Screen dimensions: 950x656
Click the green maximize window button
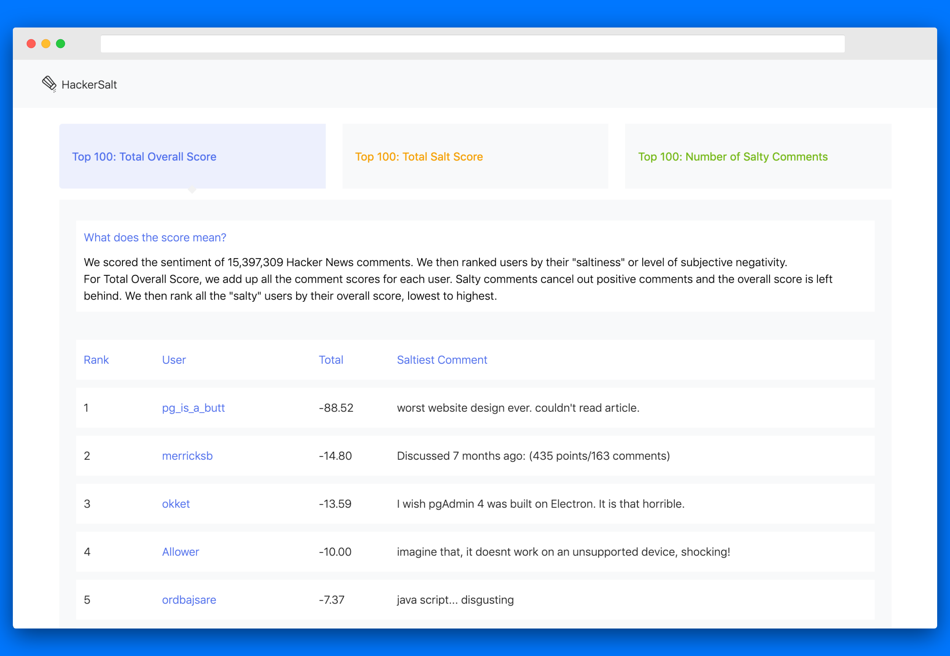click(61, 44)
